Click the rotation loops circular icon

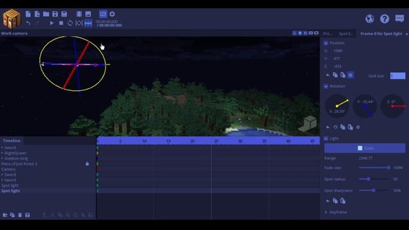335,127
